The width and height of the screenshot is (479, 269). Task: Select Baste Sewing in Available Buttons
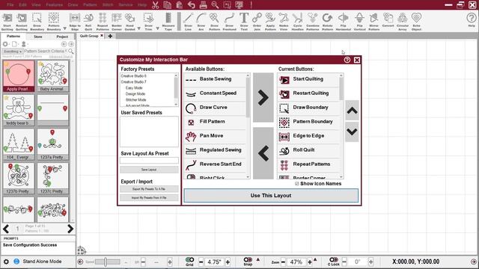[215, 79]
